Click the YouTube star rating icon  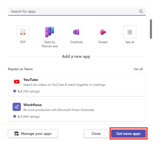pos(15,91)
